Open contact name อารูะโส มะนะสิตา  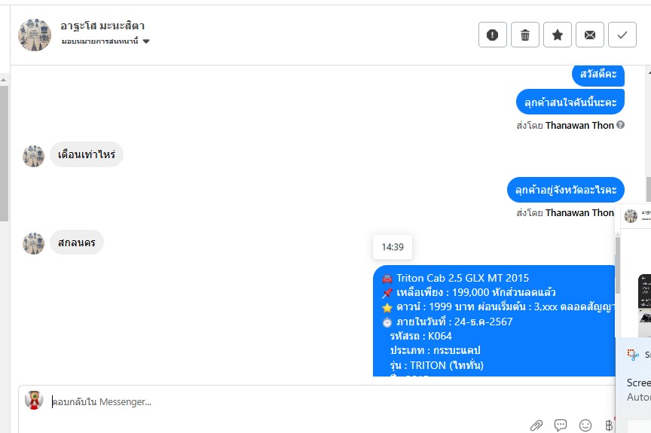pos(102,26)
